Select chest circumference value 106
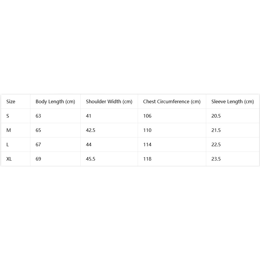260x260 pixels. point(147,116)
